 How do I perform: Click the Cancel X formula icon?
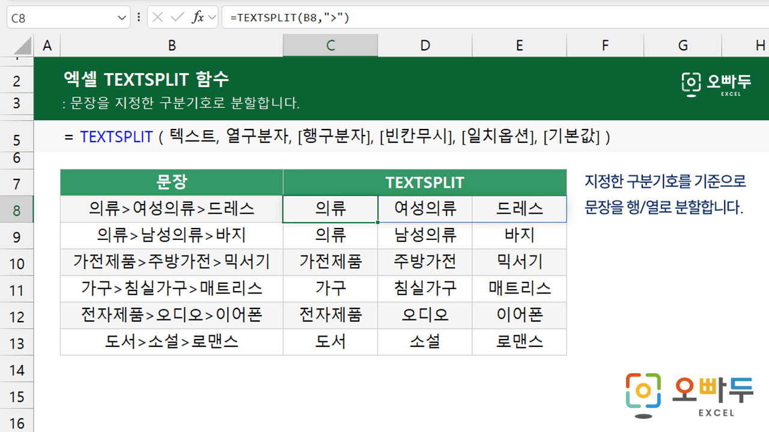pos(158,17)
